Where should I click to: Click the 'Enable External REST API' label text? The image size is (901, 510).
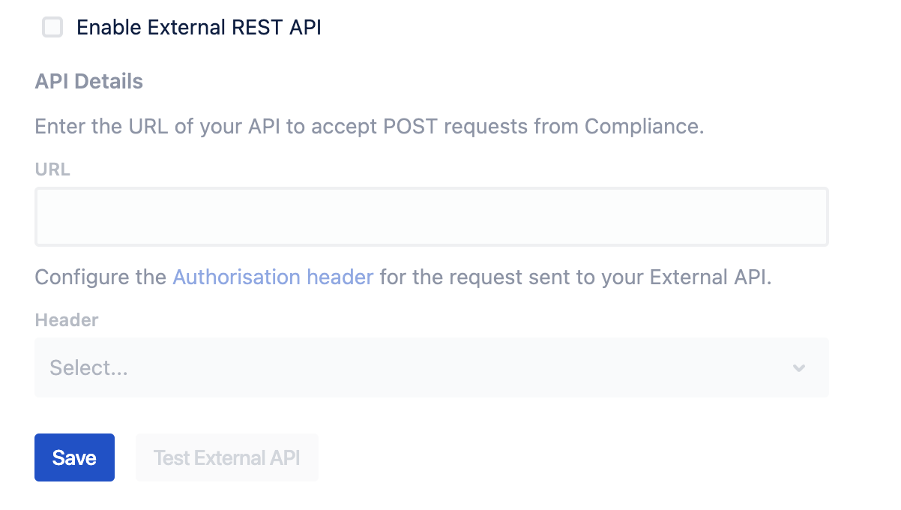click(199, 28)
